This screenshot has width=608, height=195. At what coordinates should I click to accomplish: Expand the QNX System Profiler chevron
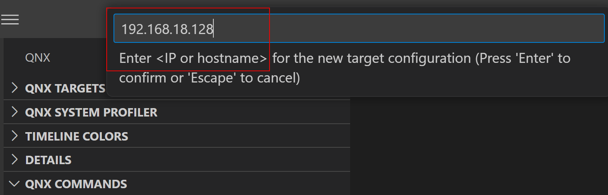pos(15,112)
